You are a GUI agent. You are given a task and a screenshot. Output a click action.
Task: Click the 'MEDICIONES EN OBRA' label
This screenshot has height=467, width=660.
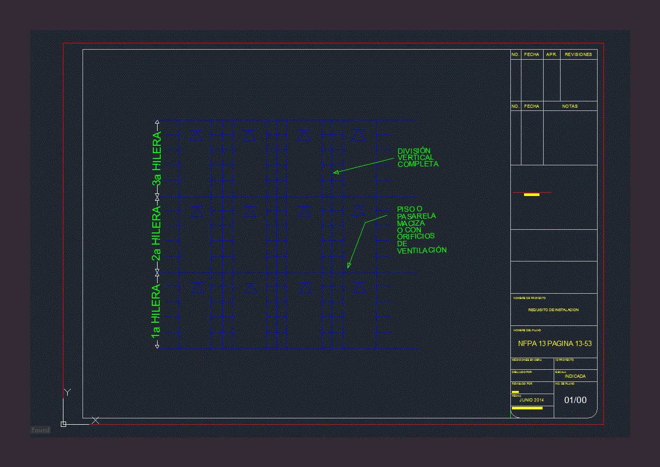click(x=527, y=360)
